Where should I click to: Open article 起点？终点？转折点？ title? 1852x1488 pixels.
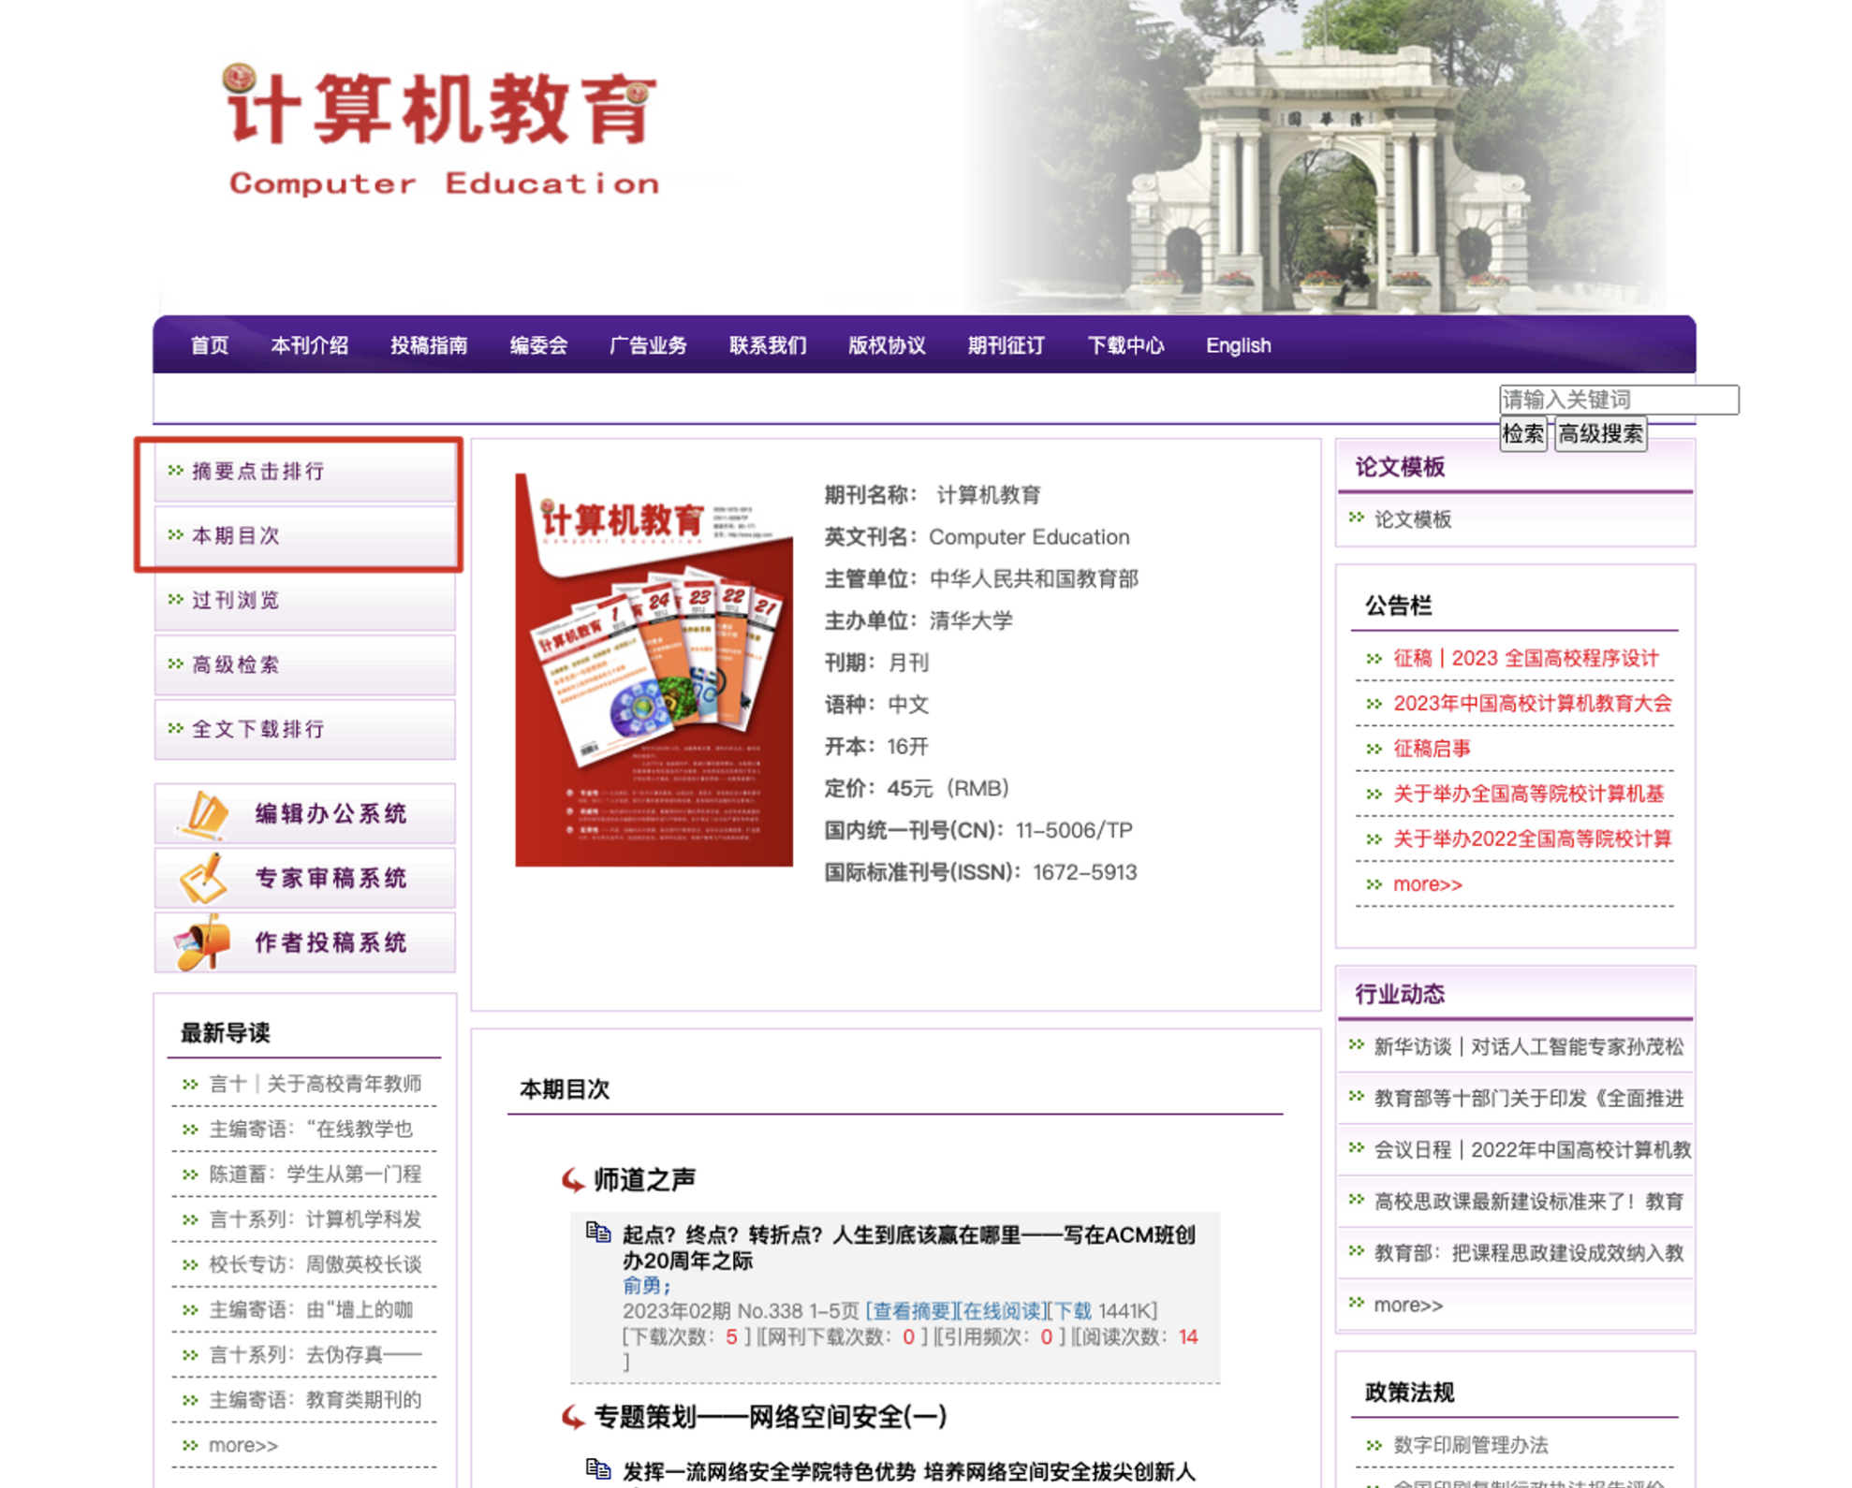pyautogui.click(x=908, y=1247)
